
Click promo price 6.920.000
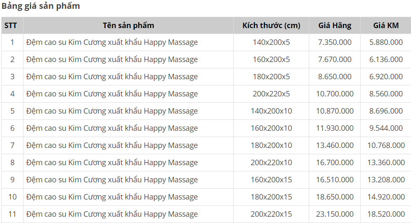click(x=386, y=77)
